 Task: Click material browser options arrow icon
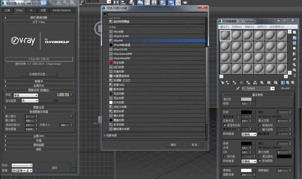[104, 14]
